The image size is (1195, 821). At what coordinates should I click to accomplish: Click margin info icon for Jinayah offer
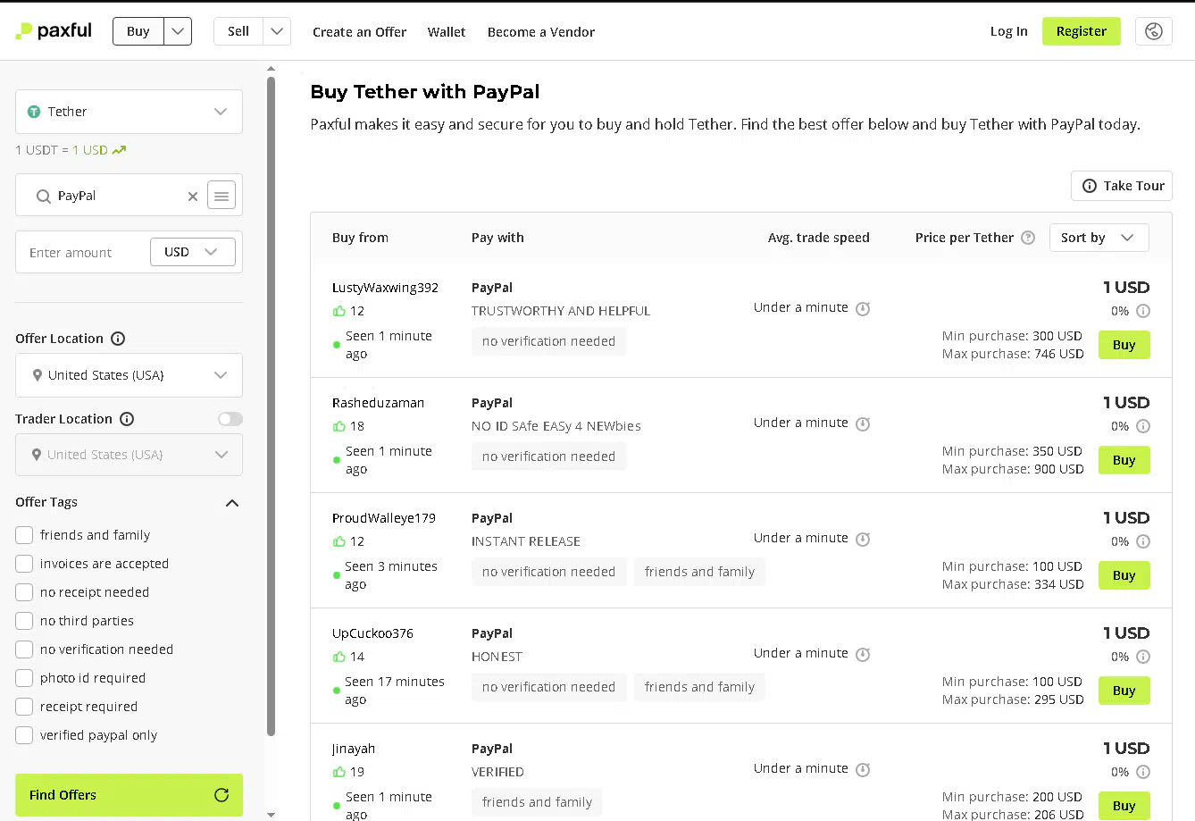point(1143,773)
